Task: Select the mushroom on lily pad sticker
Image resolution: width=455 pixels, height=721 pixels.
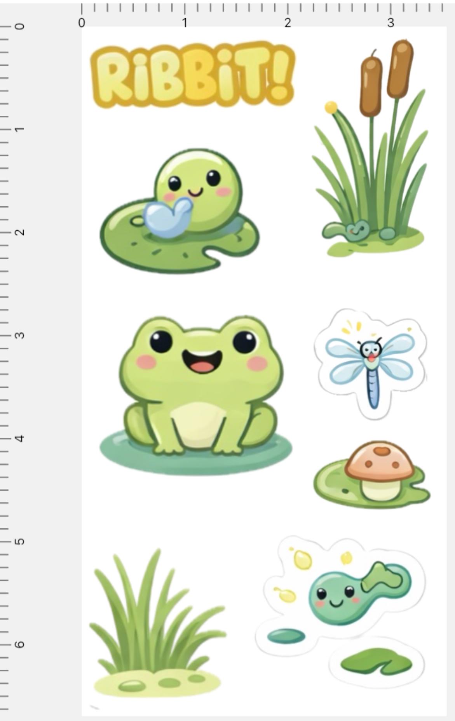Action: pyautogui.click(x=372, y=475)
